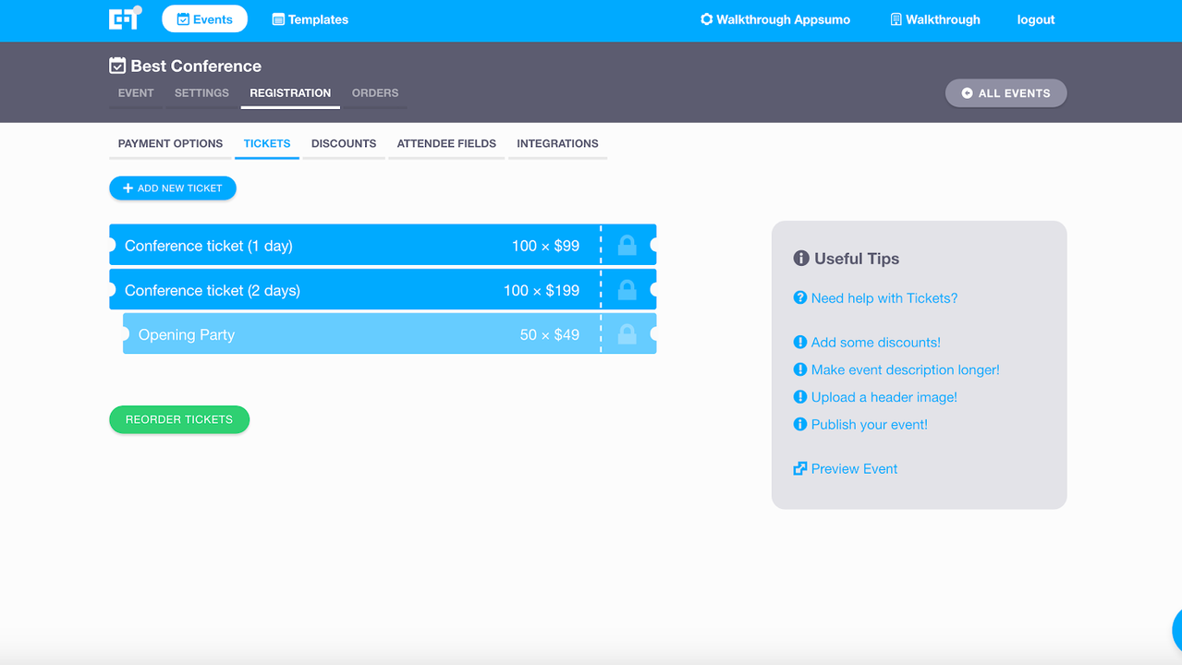This screenshot has width=1182, height=665.
Task: Open the Events page in top navigation
Action: [x=204, y=19]
